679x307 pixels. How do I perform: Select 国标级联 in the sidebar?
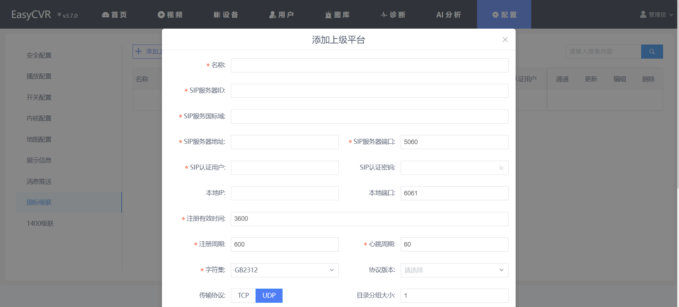pyautogui.click(x=69, y=202)
